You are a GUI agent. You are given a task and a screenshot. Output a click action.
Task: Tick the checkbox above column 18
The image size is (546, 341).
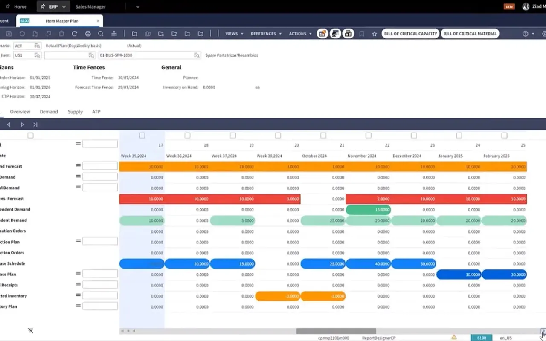[187, 136]
